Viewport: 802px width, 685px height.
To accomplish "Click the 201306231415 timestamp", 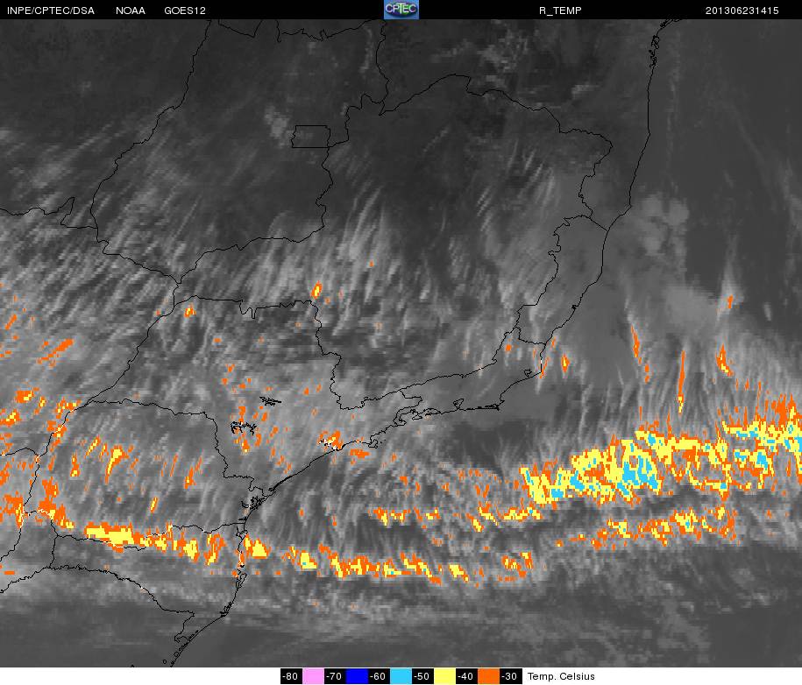I will pos(742,11).
